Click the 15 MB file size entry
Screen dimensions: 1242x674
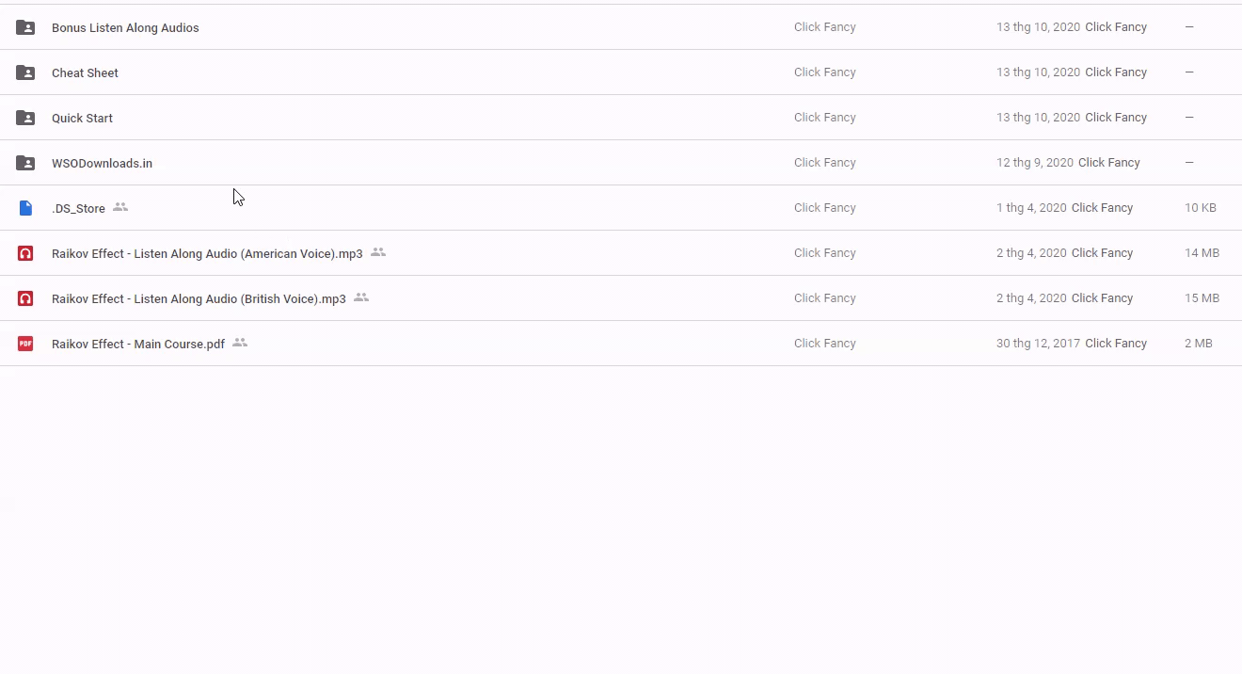point(1202,298)
